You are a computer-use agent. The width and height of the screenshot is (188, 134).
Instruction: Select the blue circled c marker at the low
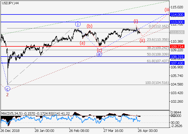coord(8,89)
